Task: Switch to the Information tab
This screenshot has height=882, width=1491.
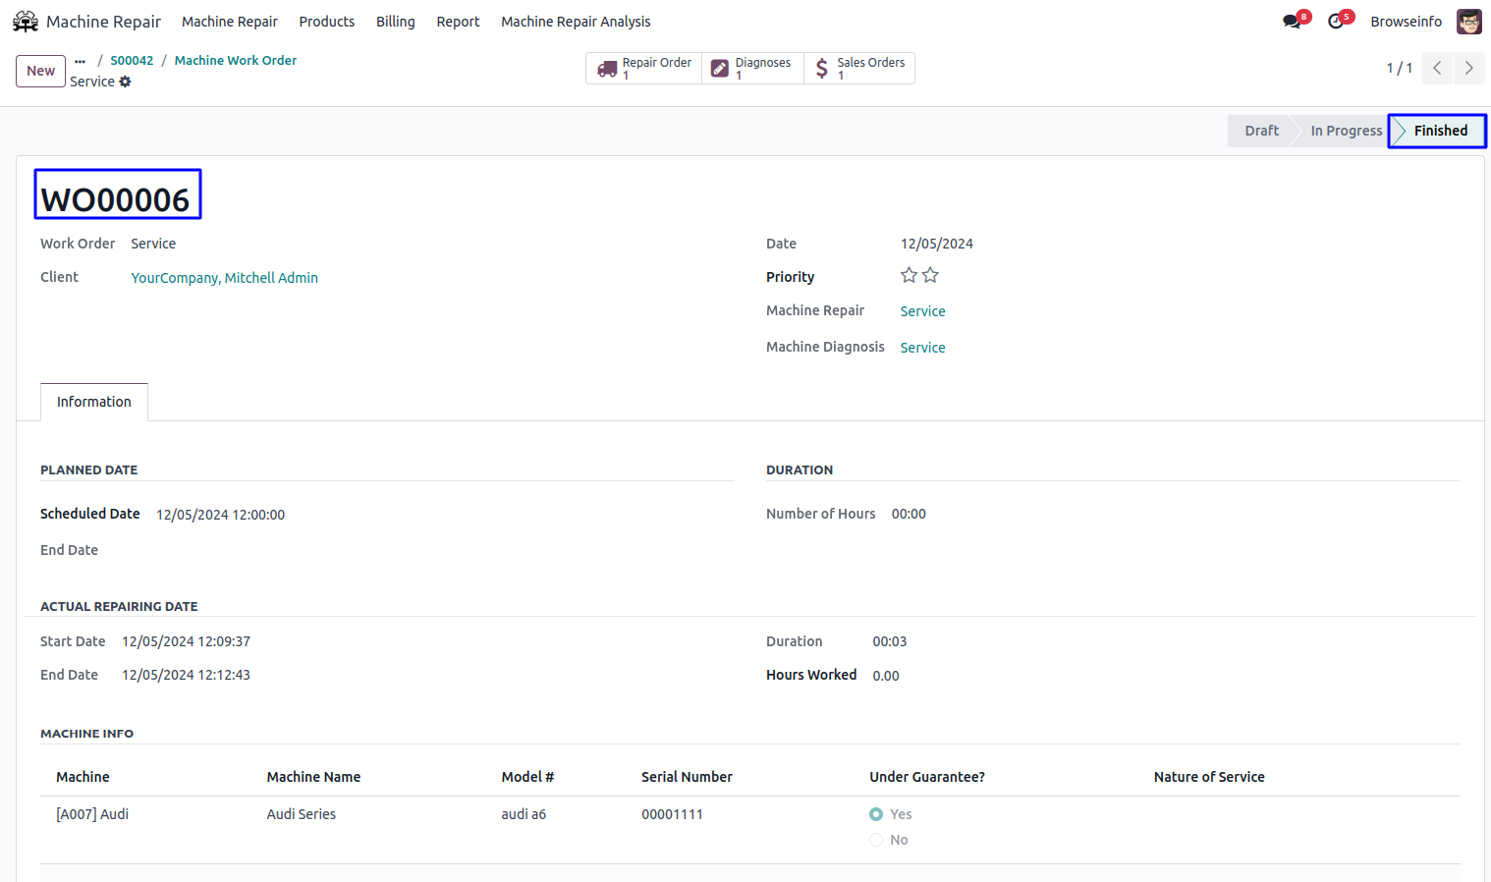Action: tap(94, 402)
